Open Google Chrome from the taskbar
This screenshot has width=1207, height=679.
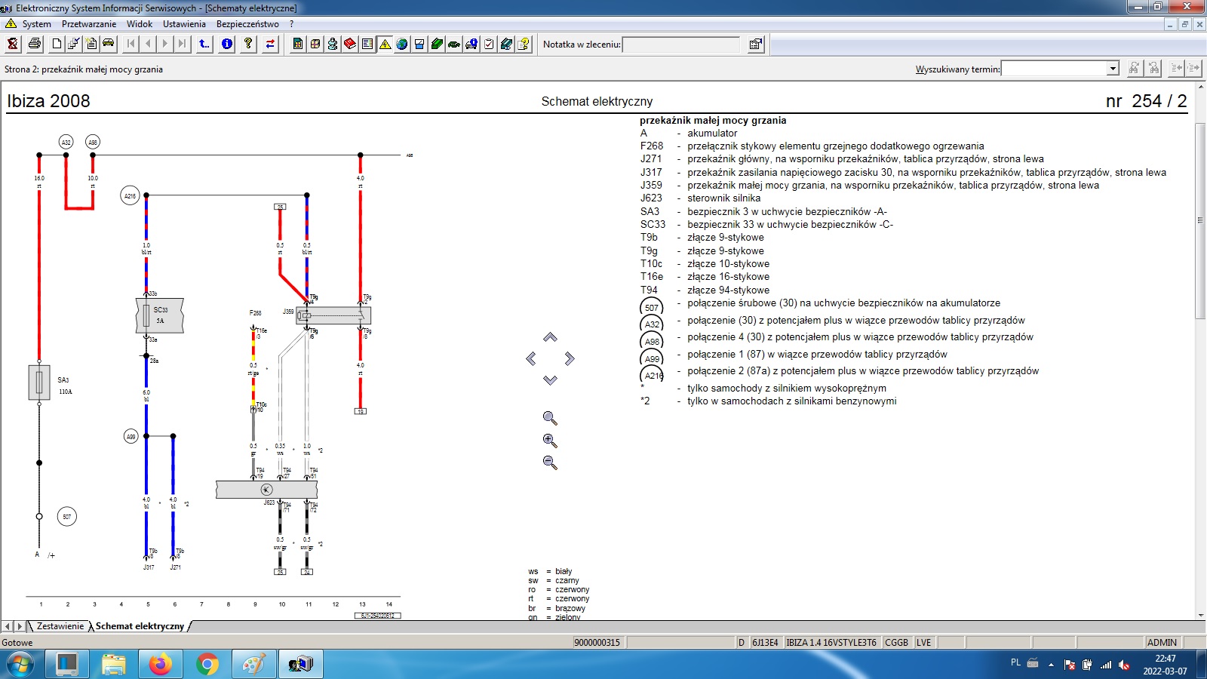(207, 665)
